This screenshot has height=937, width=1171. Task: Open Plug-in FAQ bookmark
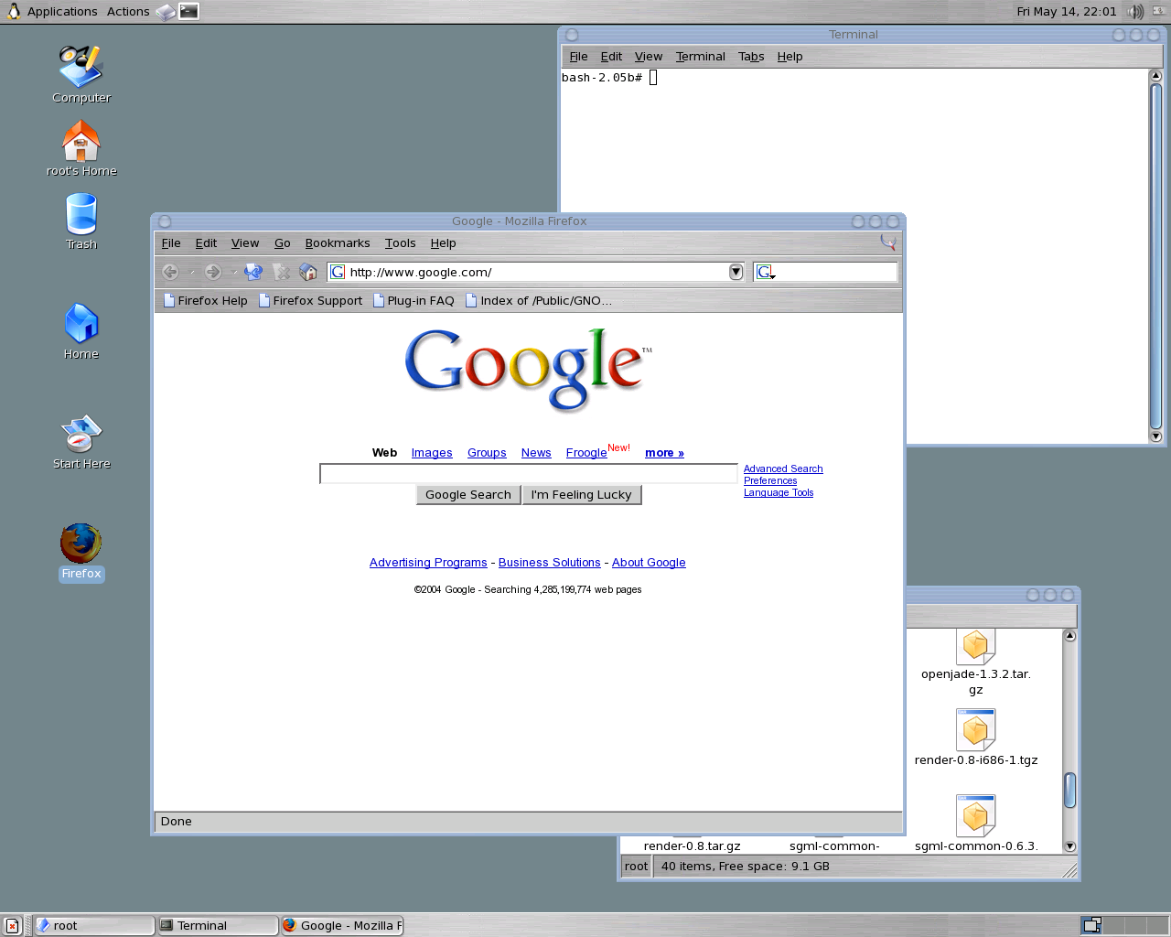pos(414,300)
